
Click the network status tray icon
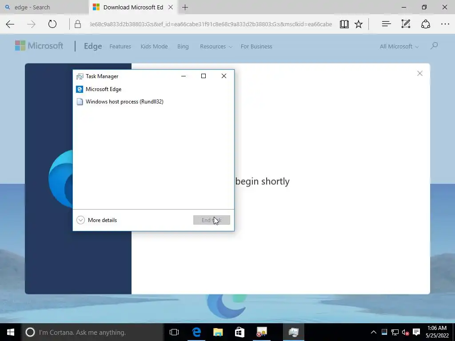395,332
